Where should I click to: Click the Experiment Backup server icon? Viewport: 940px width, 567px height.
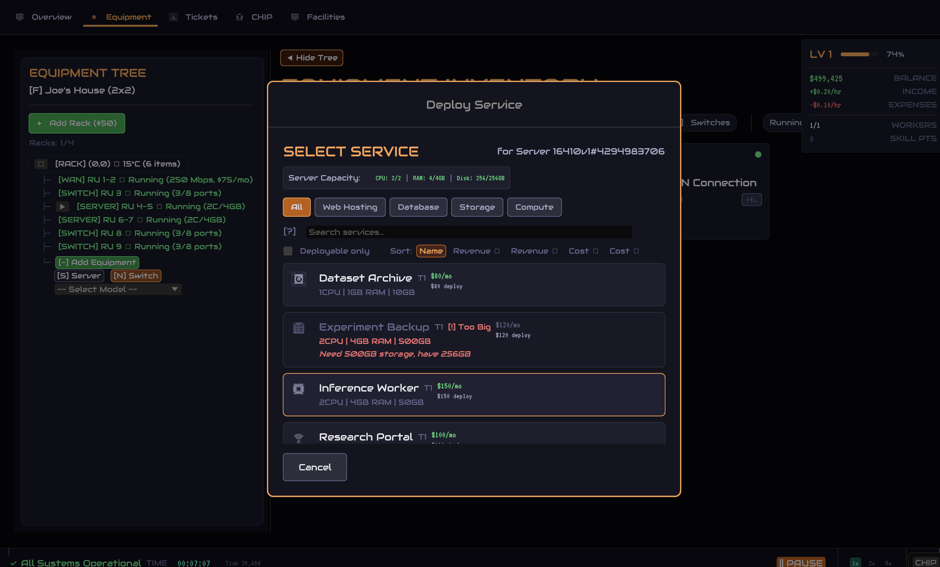[298, 328]
